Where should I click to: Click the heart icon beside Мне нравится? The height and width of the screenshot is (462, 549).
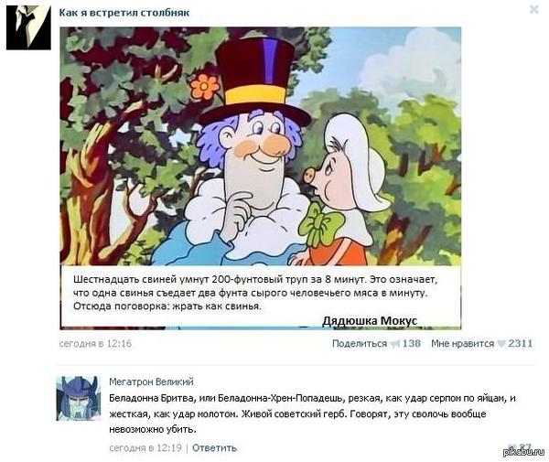[501, 344]
